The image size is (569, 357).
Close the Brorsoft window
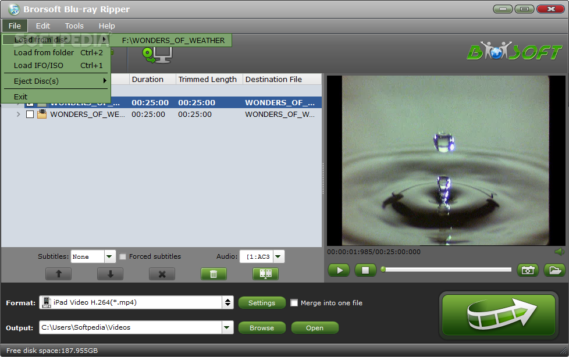click(550, 9)
